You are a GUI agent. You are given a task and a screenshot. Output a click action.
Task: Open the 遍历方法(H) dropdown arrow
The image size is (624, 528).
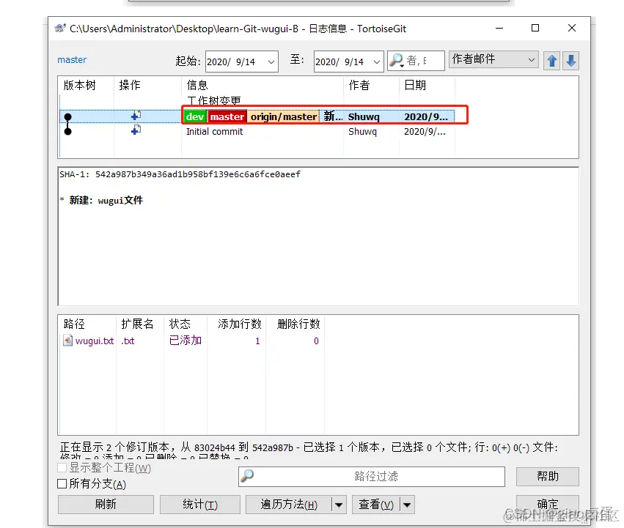coord(339,505)
